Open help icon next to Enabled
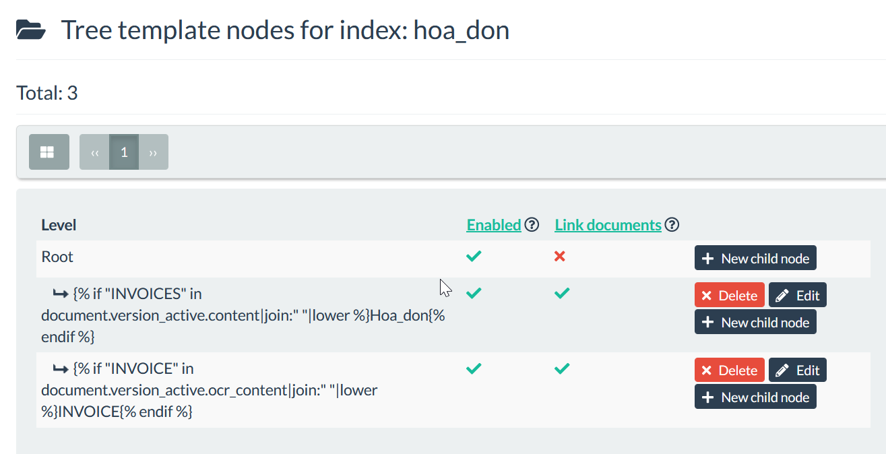The image size is (886, 454). 532,225
